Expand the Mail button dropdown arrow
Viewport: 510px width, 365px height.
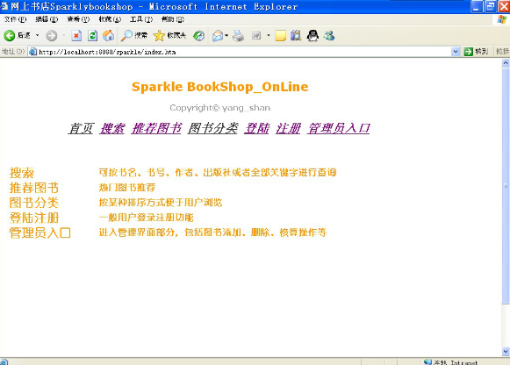click(226, 35)
